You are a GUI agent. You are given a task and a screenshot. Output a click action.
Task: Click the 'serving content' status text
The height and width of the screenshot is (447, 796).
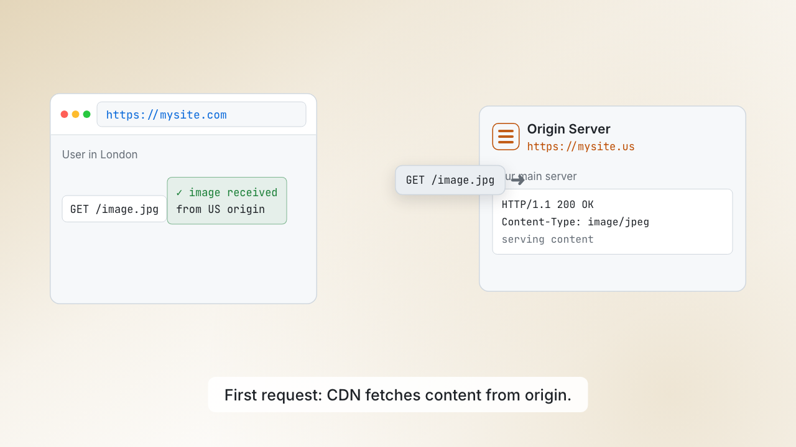[x=548, y=240]
